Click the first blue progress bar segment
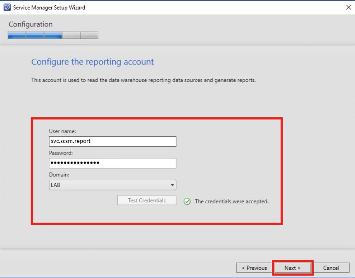 tap(17, 36)
